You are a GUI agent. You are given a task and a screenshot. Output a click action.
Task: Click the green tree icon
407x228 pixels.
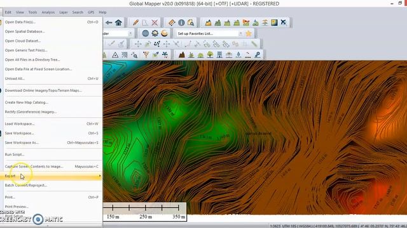(210, 55)
